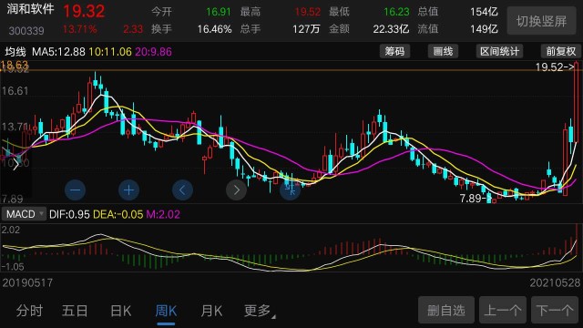Shift chart right with gray arrow icon
The image size is (583, 328).
coord(236,190)
